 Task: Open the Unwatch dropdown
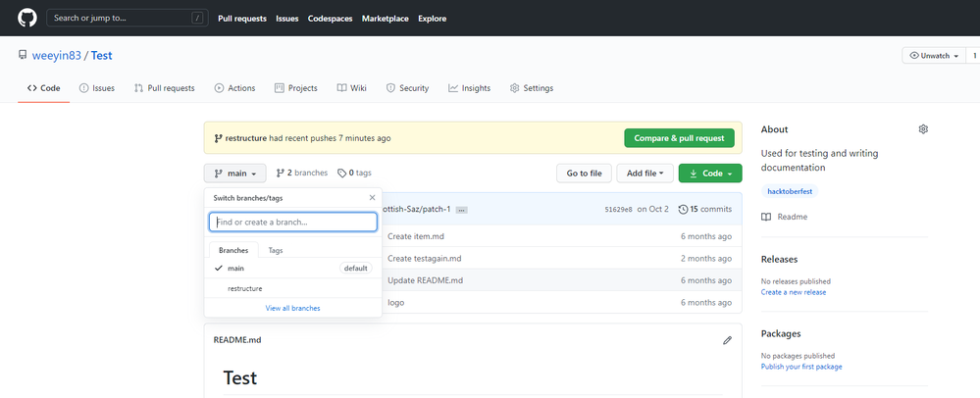pyautogui.click(x=934, y=56)
